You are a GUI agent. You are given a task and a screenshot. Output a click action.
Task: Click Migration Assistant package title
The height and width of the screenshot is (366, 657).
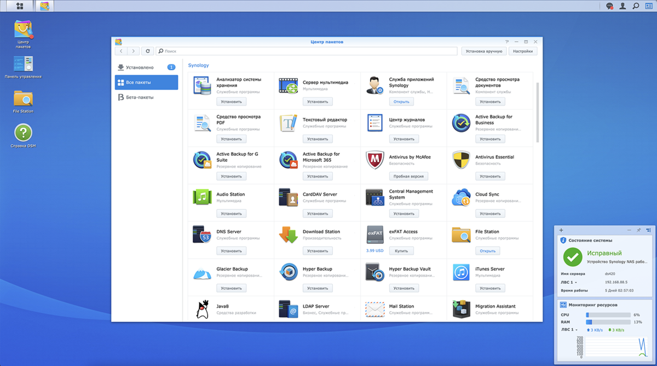(496, 306)
